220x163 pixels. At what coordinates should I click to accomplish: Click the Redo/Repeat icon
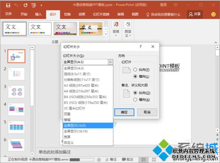26,5
